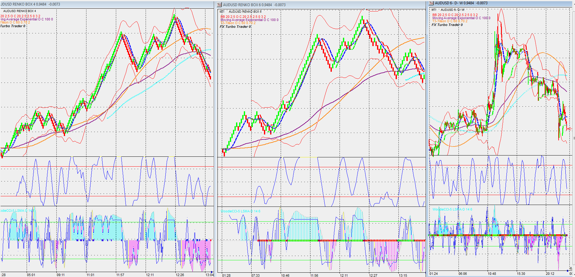
Task: Click the 06:06 time label on the time axis
Action: pyautogui.click(x=463, y=274)
